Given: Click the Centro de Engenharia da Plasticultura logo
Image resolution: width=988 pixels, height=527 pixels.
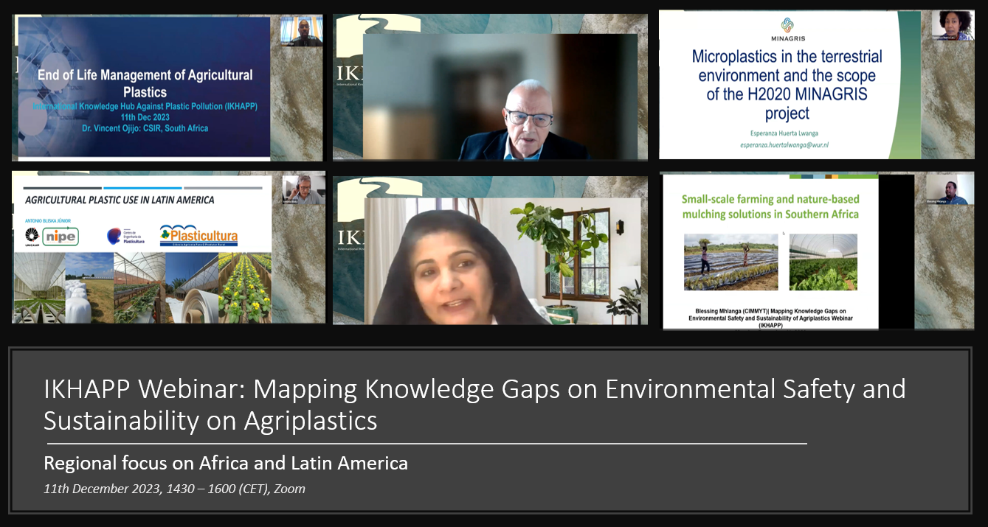Looking at the screenshot, I should tap(124, 236).
